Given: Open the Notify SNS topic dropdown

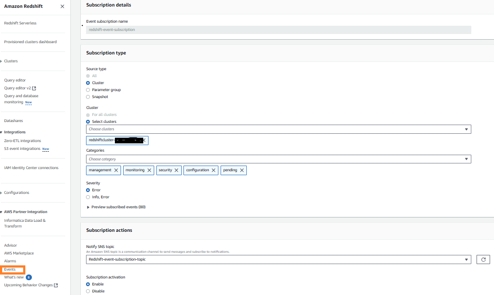Looking at the screenshot, I should click(x=278, y=259).
